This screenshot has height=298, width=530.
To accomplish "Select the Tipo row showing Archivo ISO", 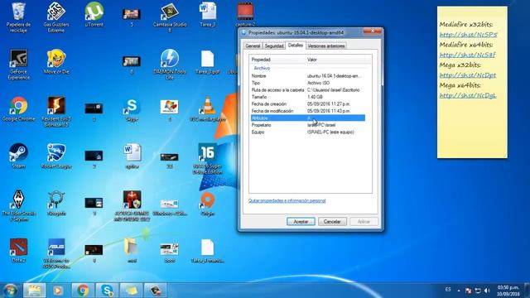I will 308,83.
